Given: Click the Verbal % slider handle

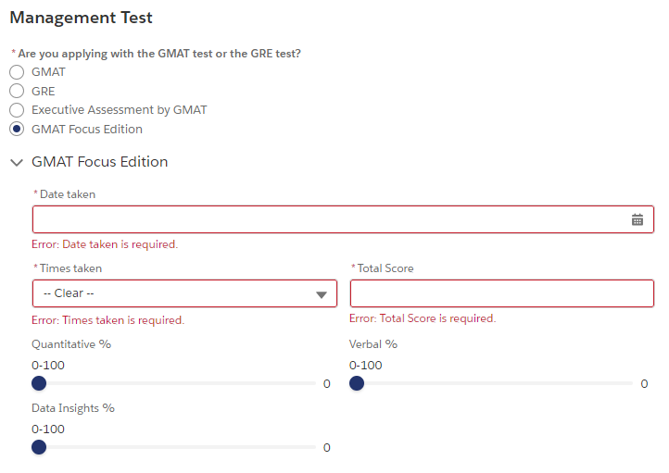Looking at the screenshot, I should point(357,384).
